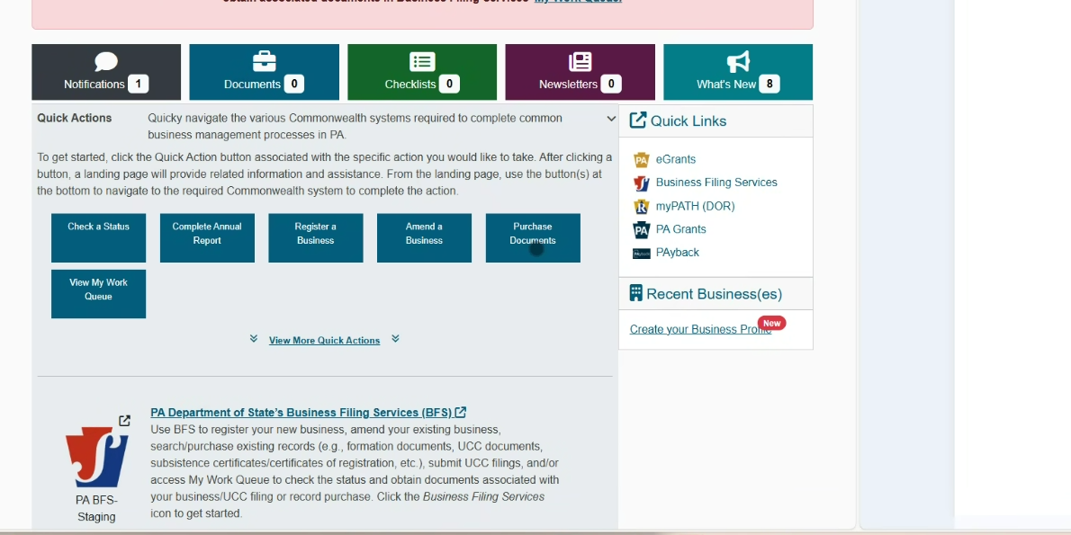Click the external link icon beside Quick Links
Viewport: 1071px width, 535px height.
coord(639,119)
